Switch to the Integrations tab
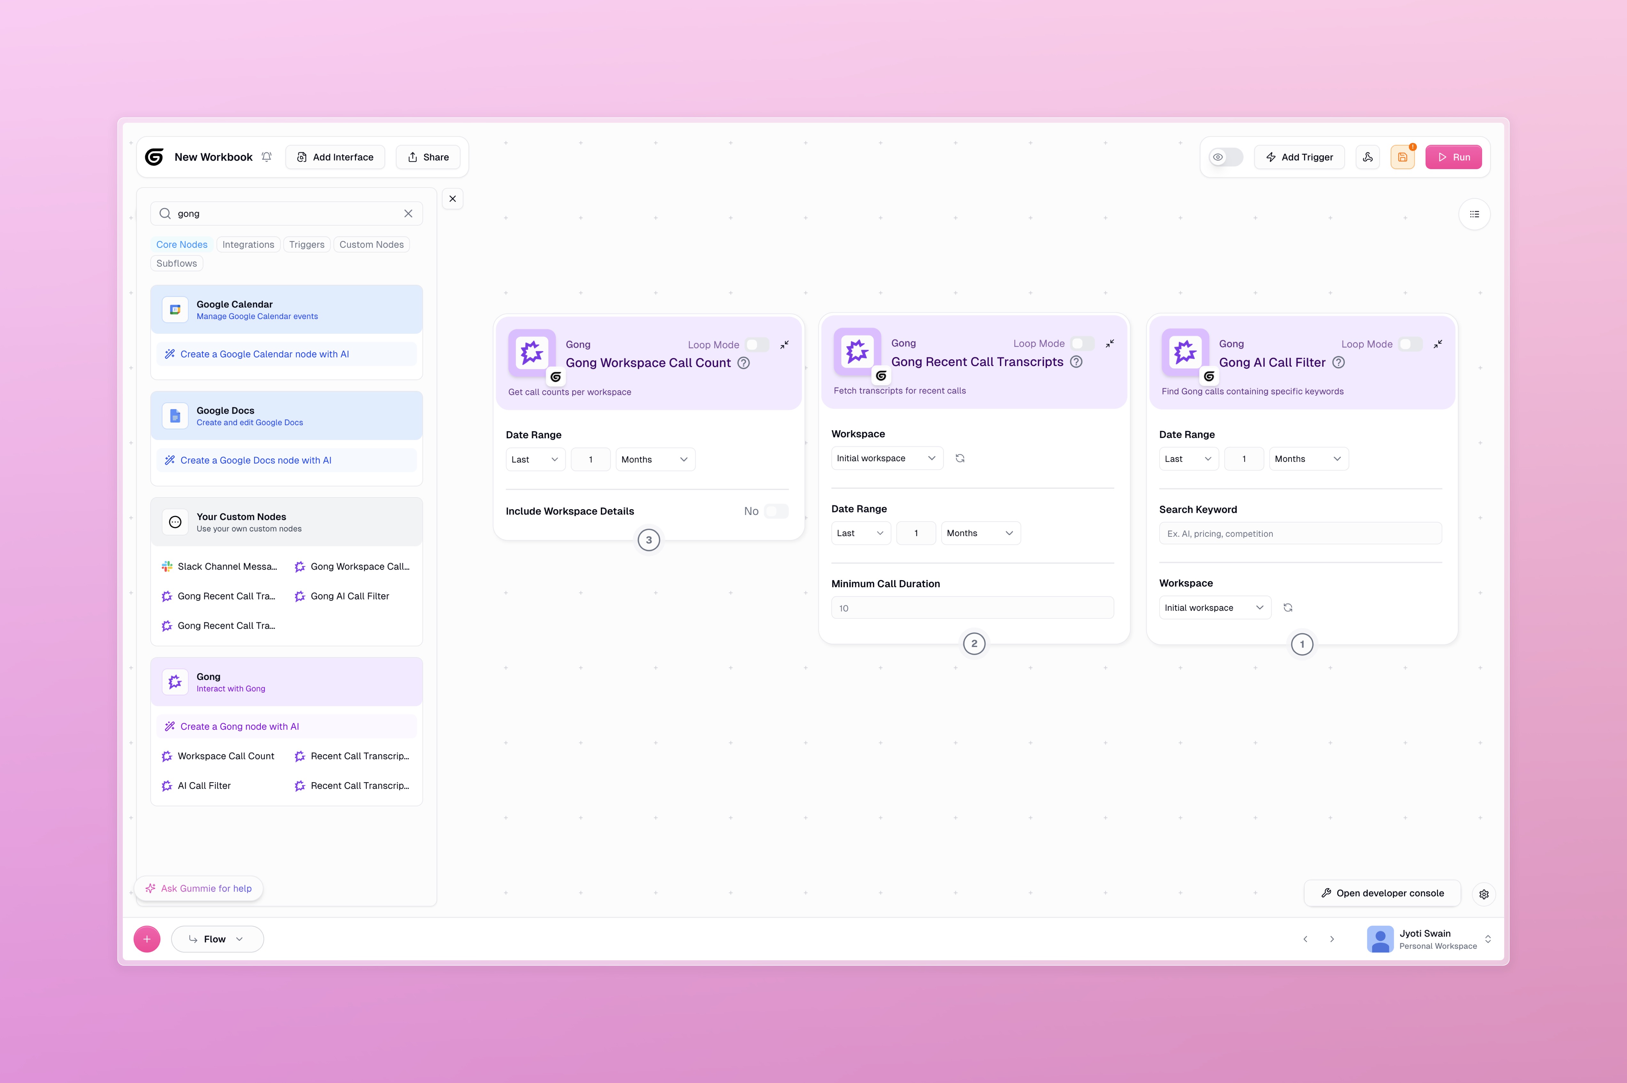The width and height of the screenshot is (1627, 1083). pos(248,245)
